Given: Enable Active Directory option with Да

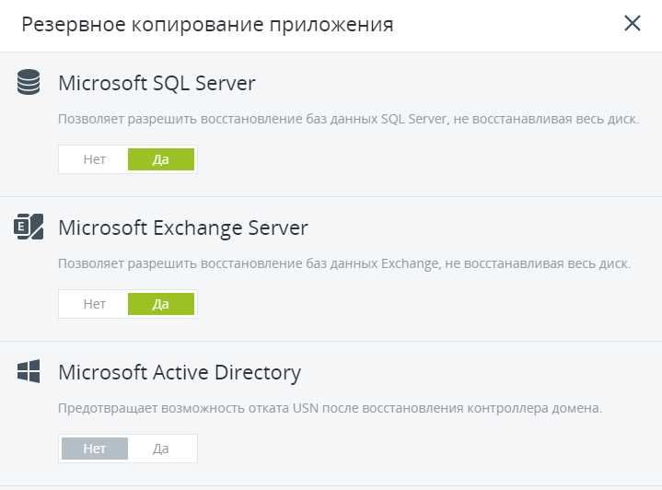Looking at the screenshot, I should point(161,449).
